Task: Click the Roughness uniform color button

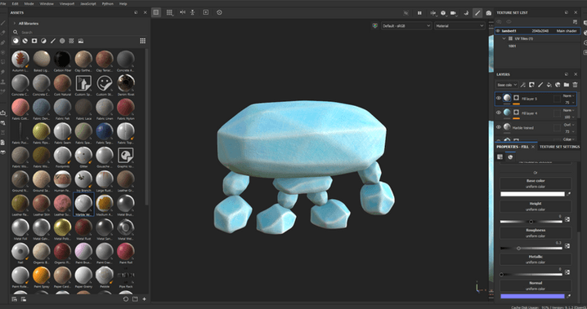Action: tap(535, 233)
